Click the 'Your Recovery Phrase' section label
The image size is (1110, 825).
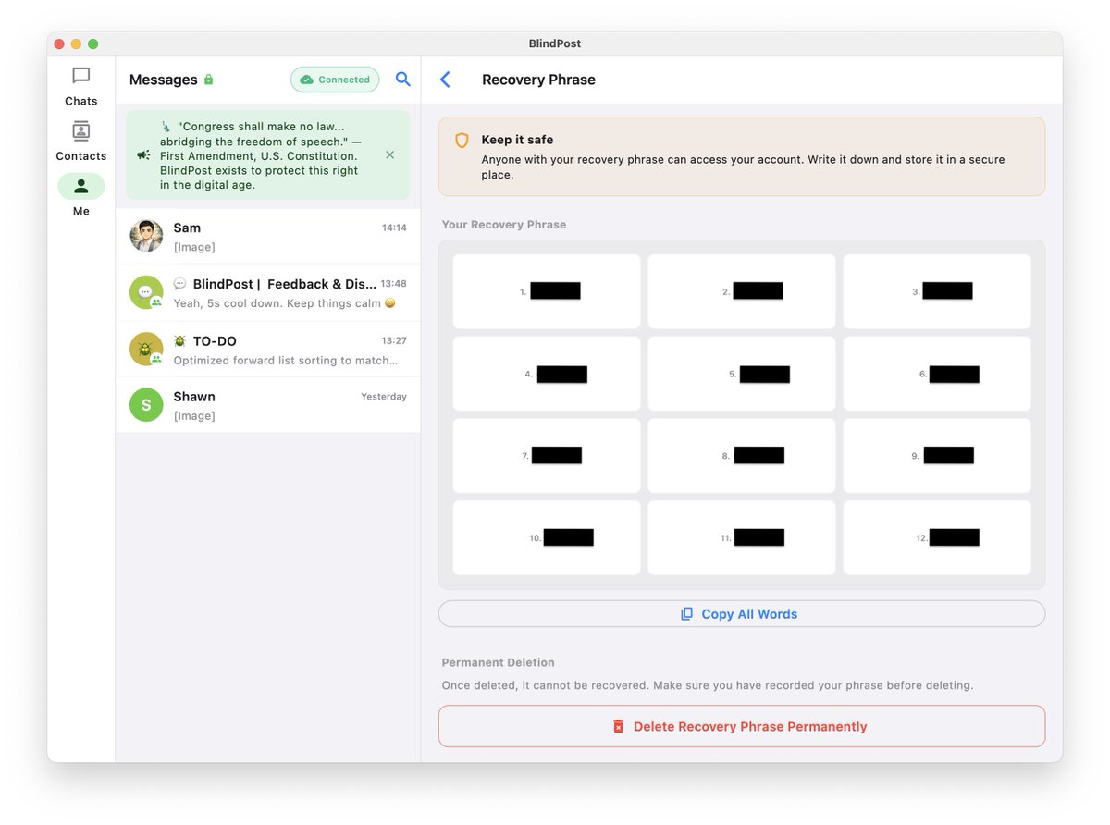pyautogui.click(x=504, y=225)
